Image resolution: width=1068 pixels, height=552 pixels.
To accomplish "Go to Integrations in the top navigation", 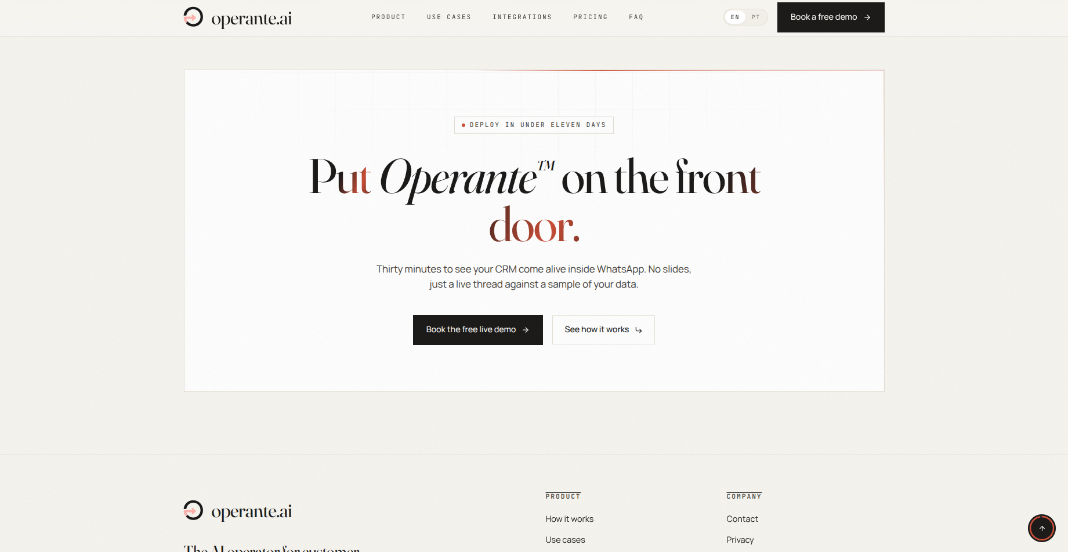I will pyautogui.click(x=522, y=17).
